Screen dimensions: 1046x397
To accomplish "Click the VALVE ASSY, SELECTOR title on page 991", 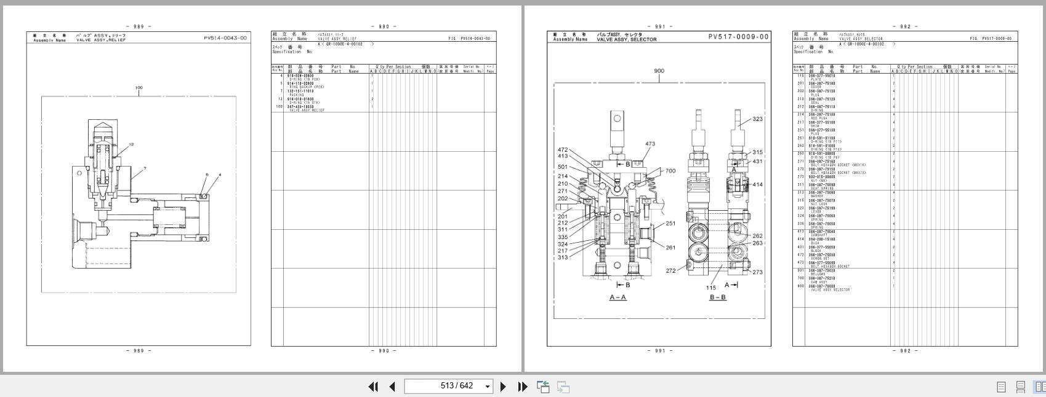I will pyautogui.click(x=626, y=39).
